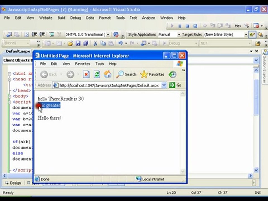
Task: Click the Cut scissors icon
Action: pyautogui.click(x=95, y=43)
